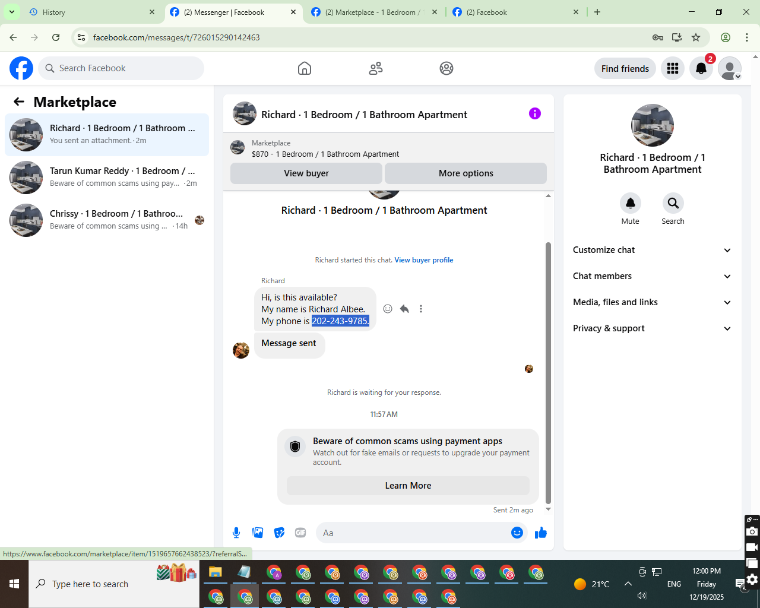Expand Privacy & support section

tap(653, 328)
